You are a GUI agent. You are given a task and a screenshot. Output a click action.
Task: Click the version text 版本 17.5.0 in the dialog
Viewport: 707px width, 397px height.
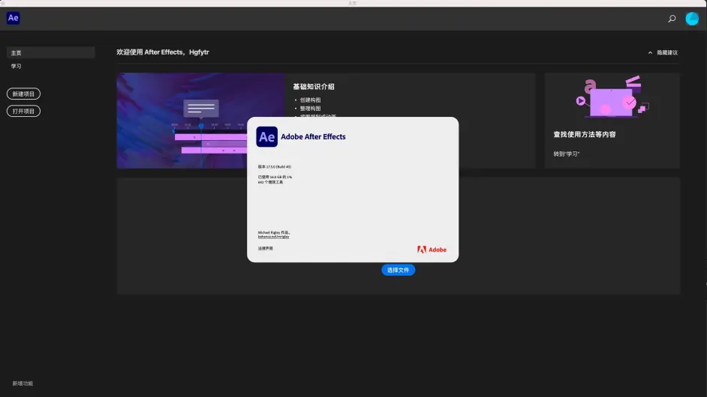[275, 166]
